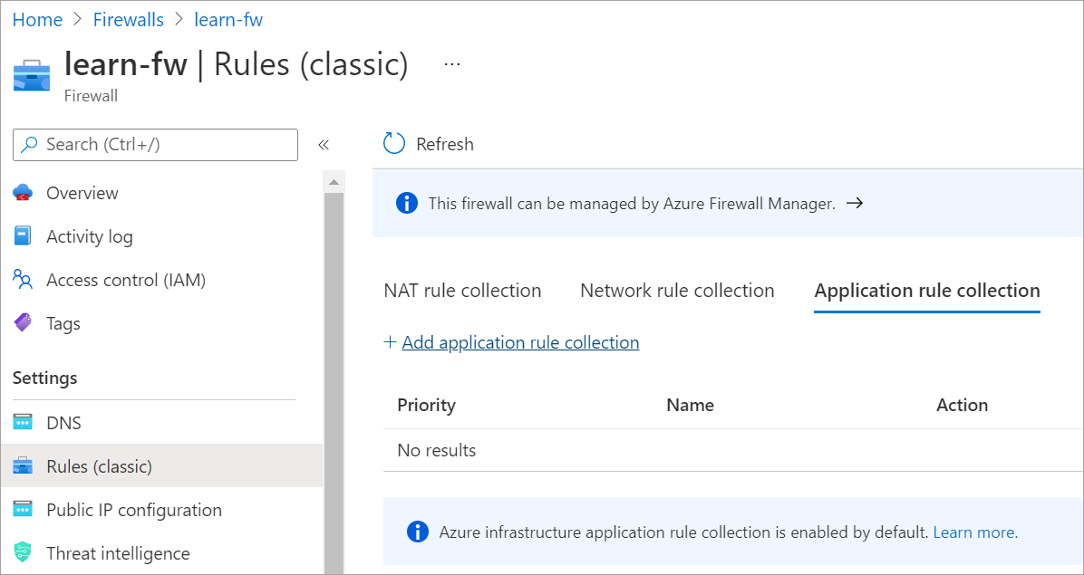This screenshot has width=1084, height=575.
Task: Sort by the Name column header
Action: click(x=690, y=405)
